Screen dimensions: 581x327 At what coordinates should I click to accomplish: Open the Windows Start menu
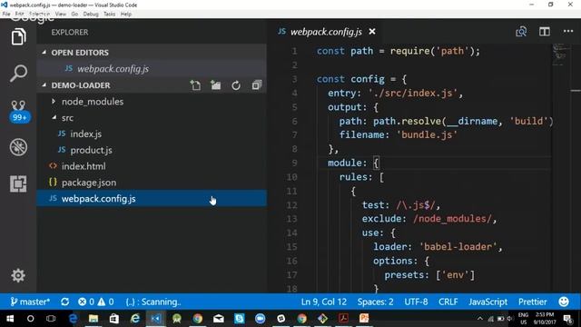10,319
